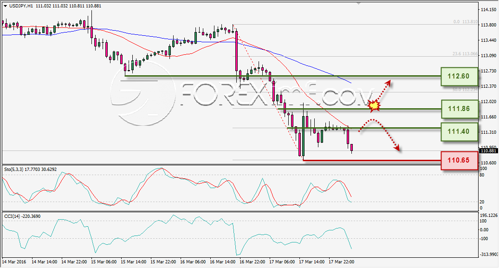Screen dimensions: 499x268
Task: Click the 14 Mar 22:00 time label
Action: [x=74, y=261]
